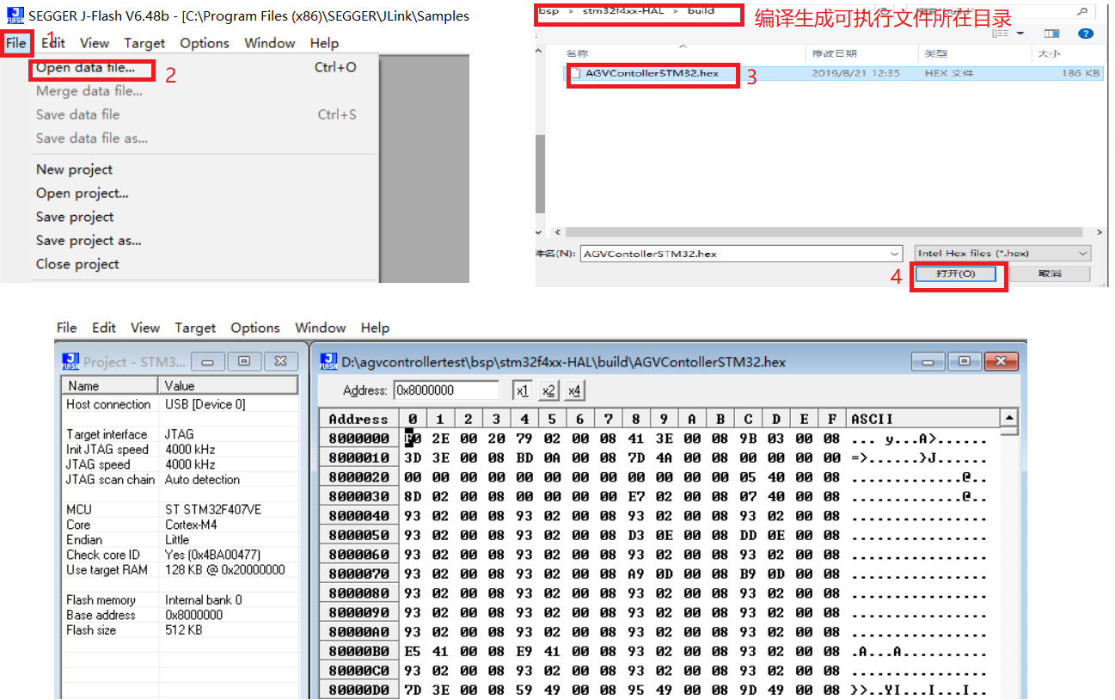Choose Save project as... menu entry
The height and width of the screenshot is (700, 1115).
[89, 241]
